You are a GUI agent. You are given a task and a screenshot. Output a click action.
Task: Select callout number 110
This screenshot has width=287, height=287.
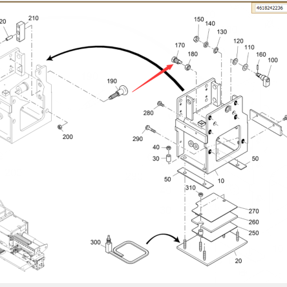(x=250, y=47)
